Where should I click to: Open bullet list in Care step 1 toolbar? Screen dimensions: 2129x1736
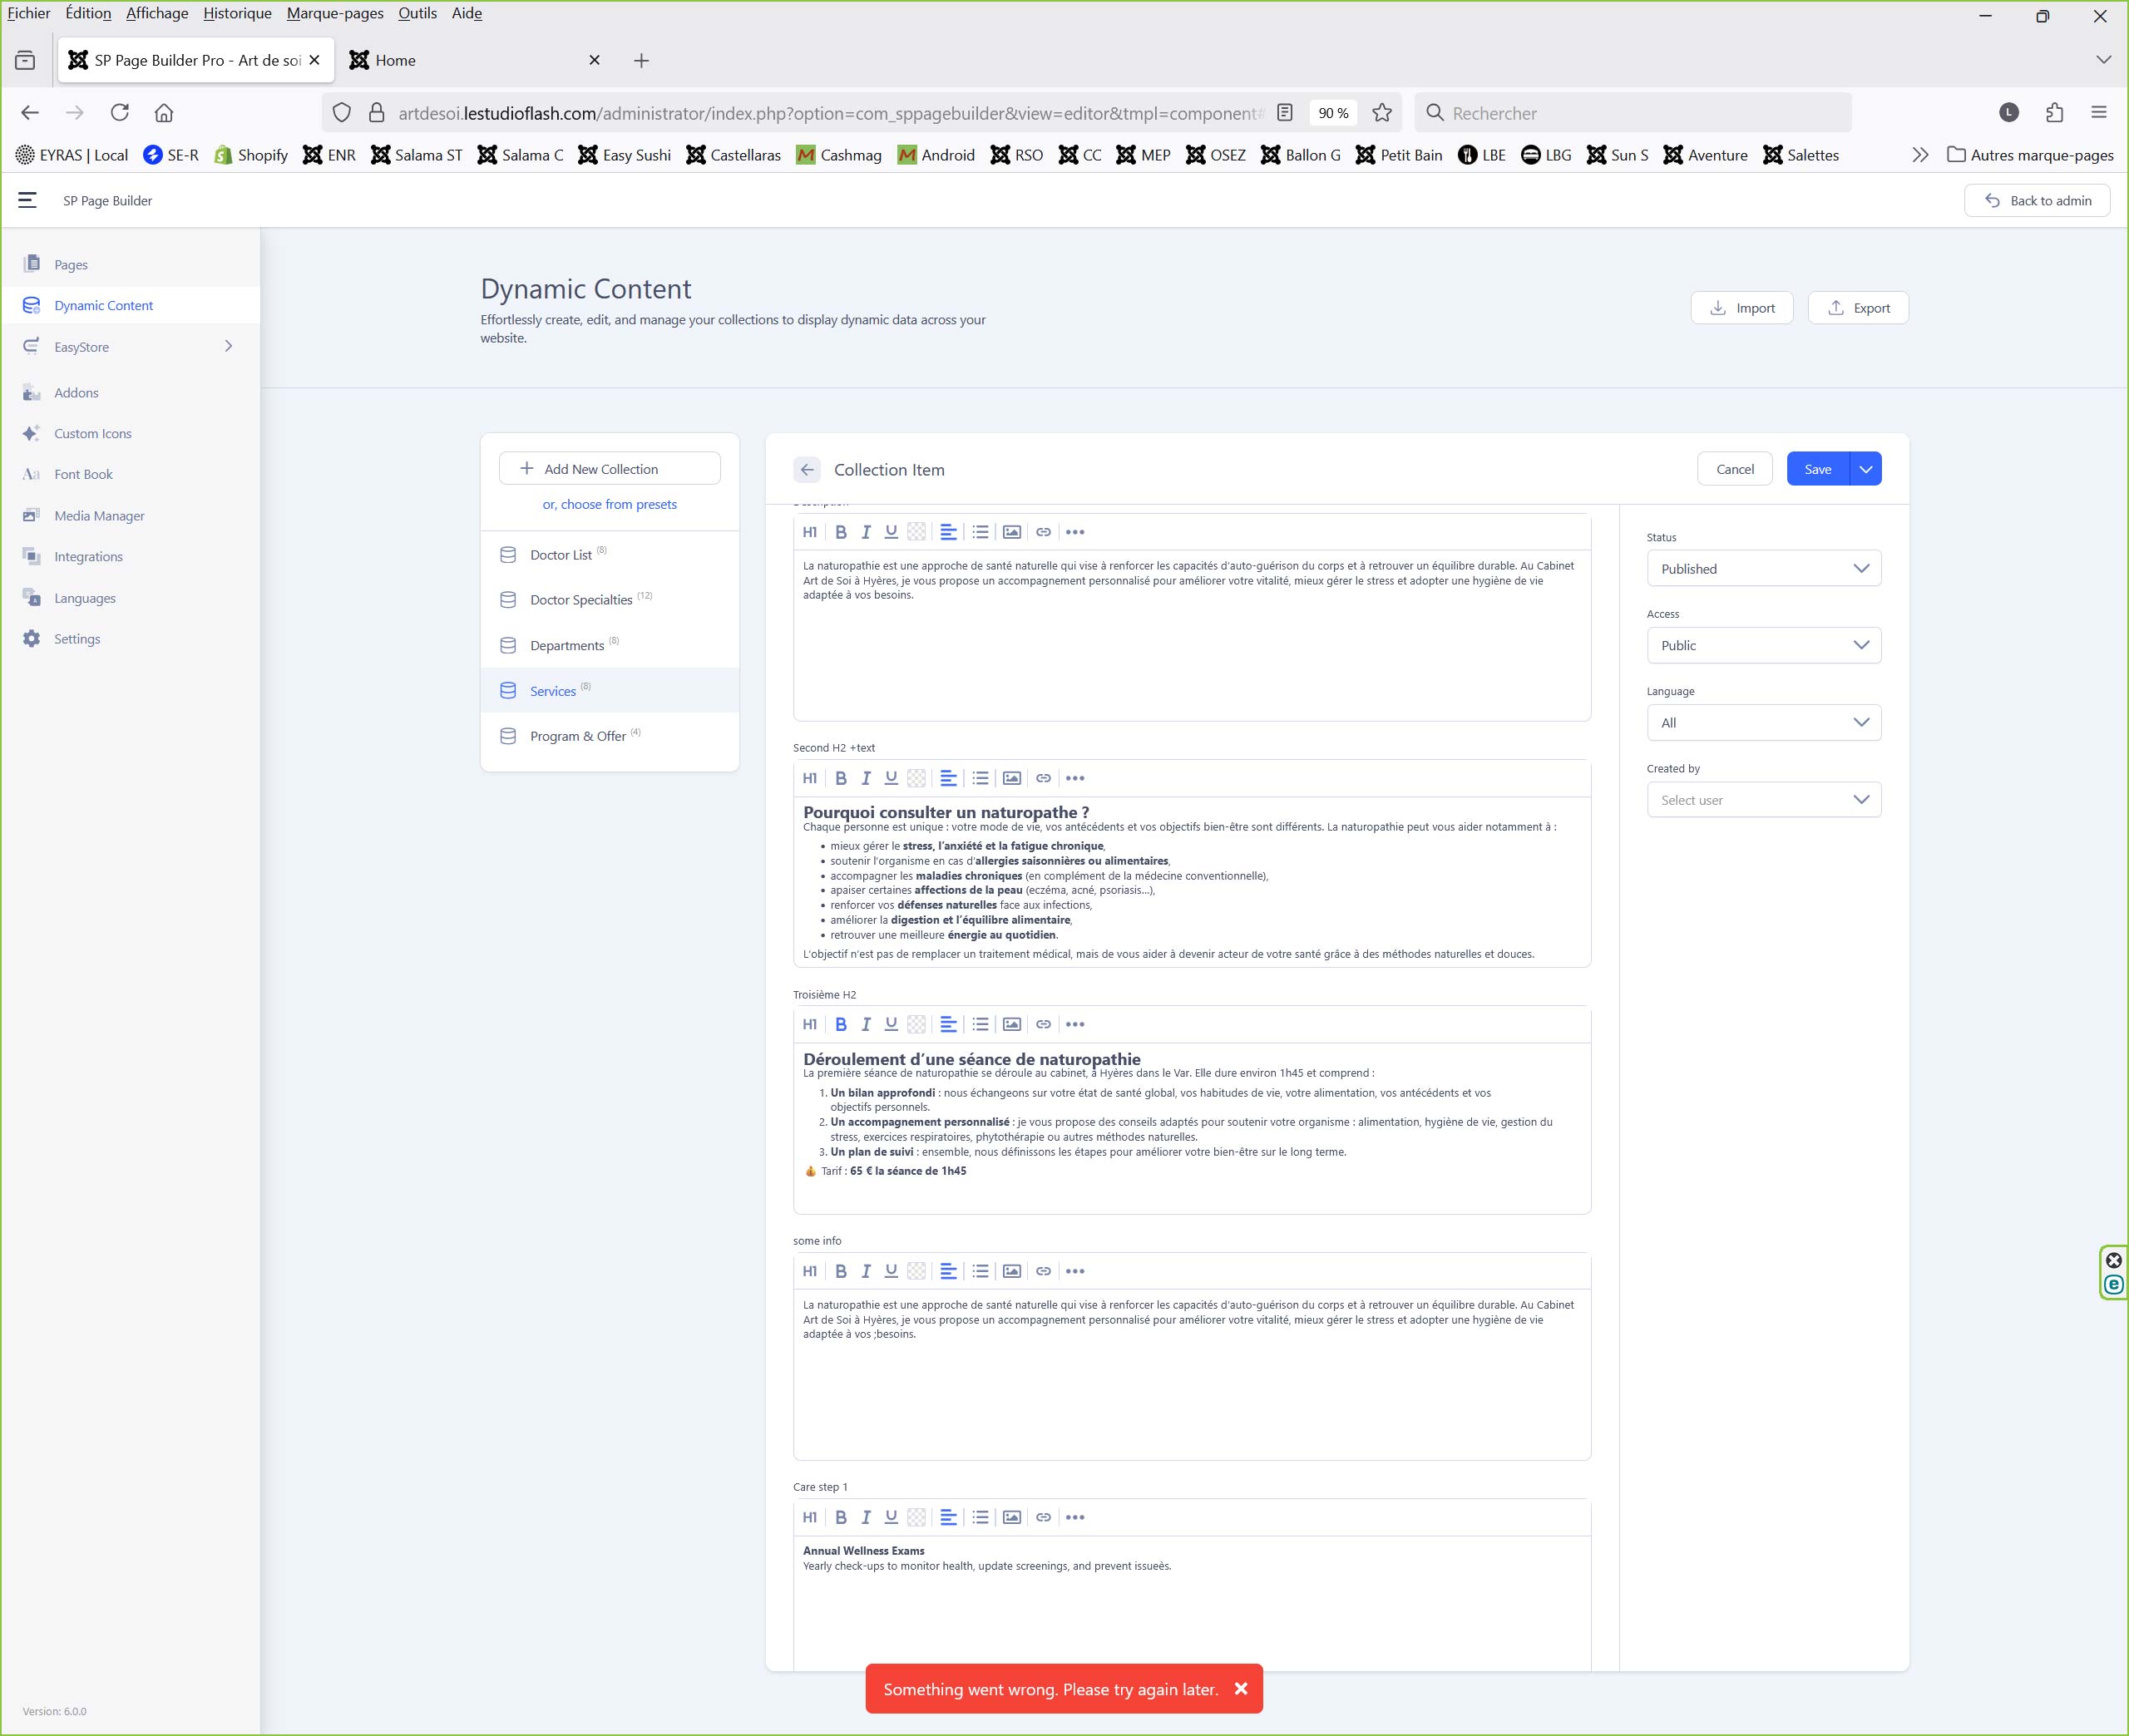click(x=980, y=1517)
